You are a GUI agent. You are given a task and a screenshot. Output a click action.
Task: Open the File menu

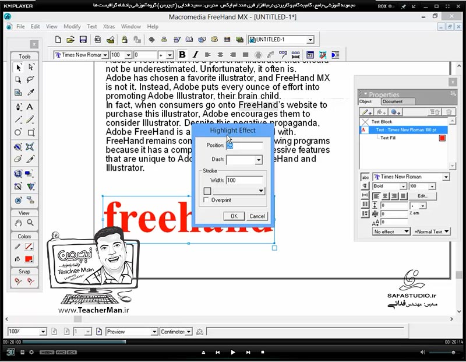pyautogui.click(x=20, y=26)
